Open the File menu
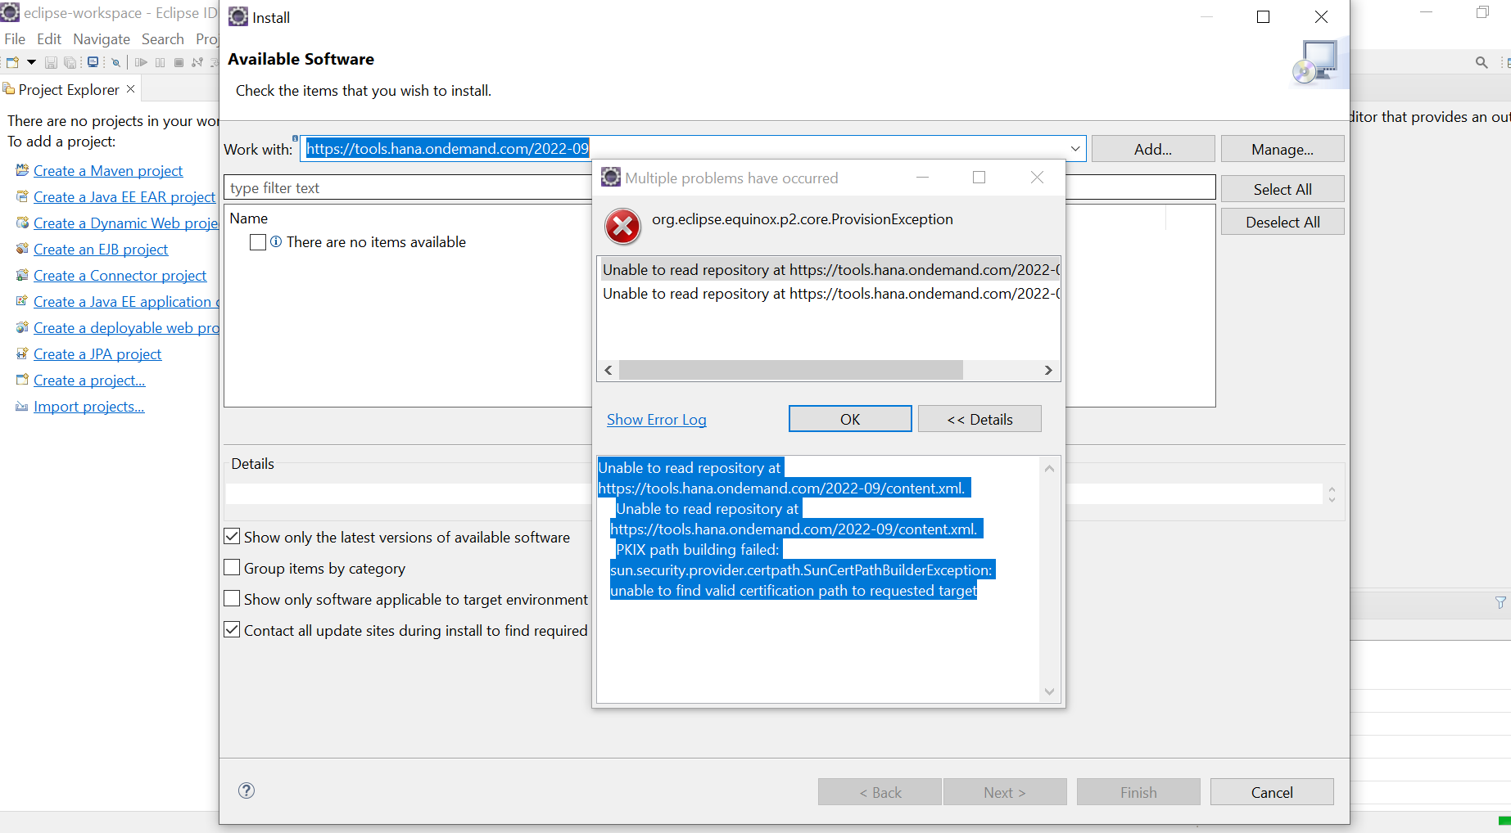 15,38
